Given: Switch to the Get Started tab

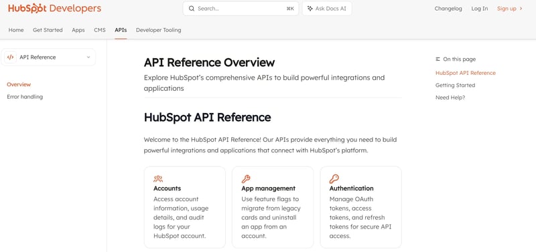Looking at the screenshot, I should click(48, 30).
